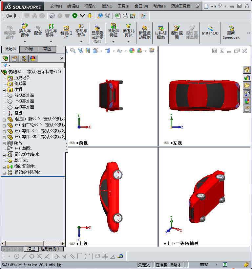Toggle link views icon beside *上视
Screen dimensions: 252x269
[72, 243]
